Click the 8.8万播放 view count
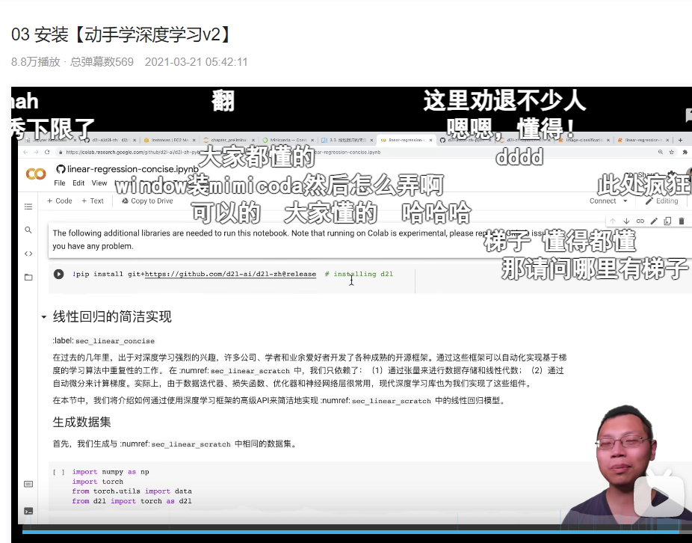Image resolution: width=692 pixels, height=543 pixels. click(35, 62)
